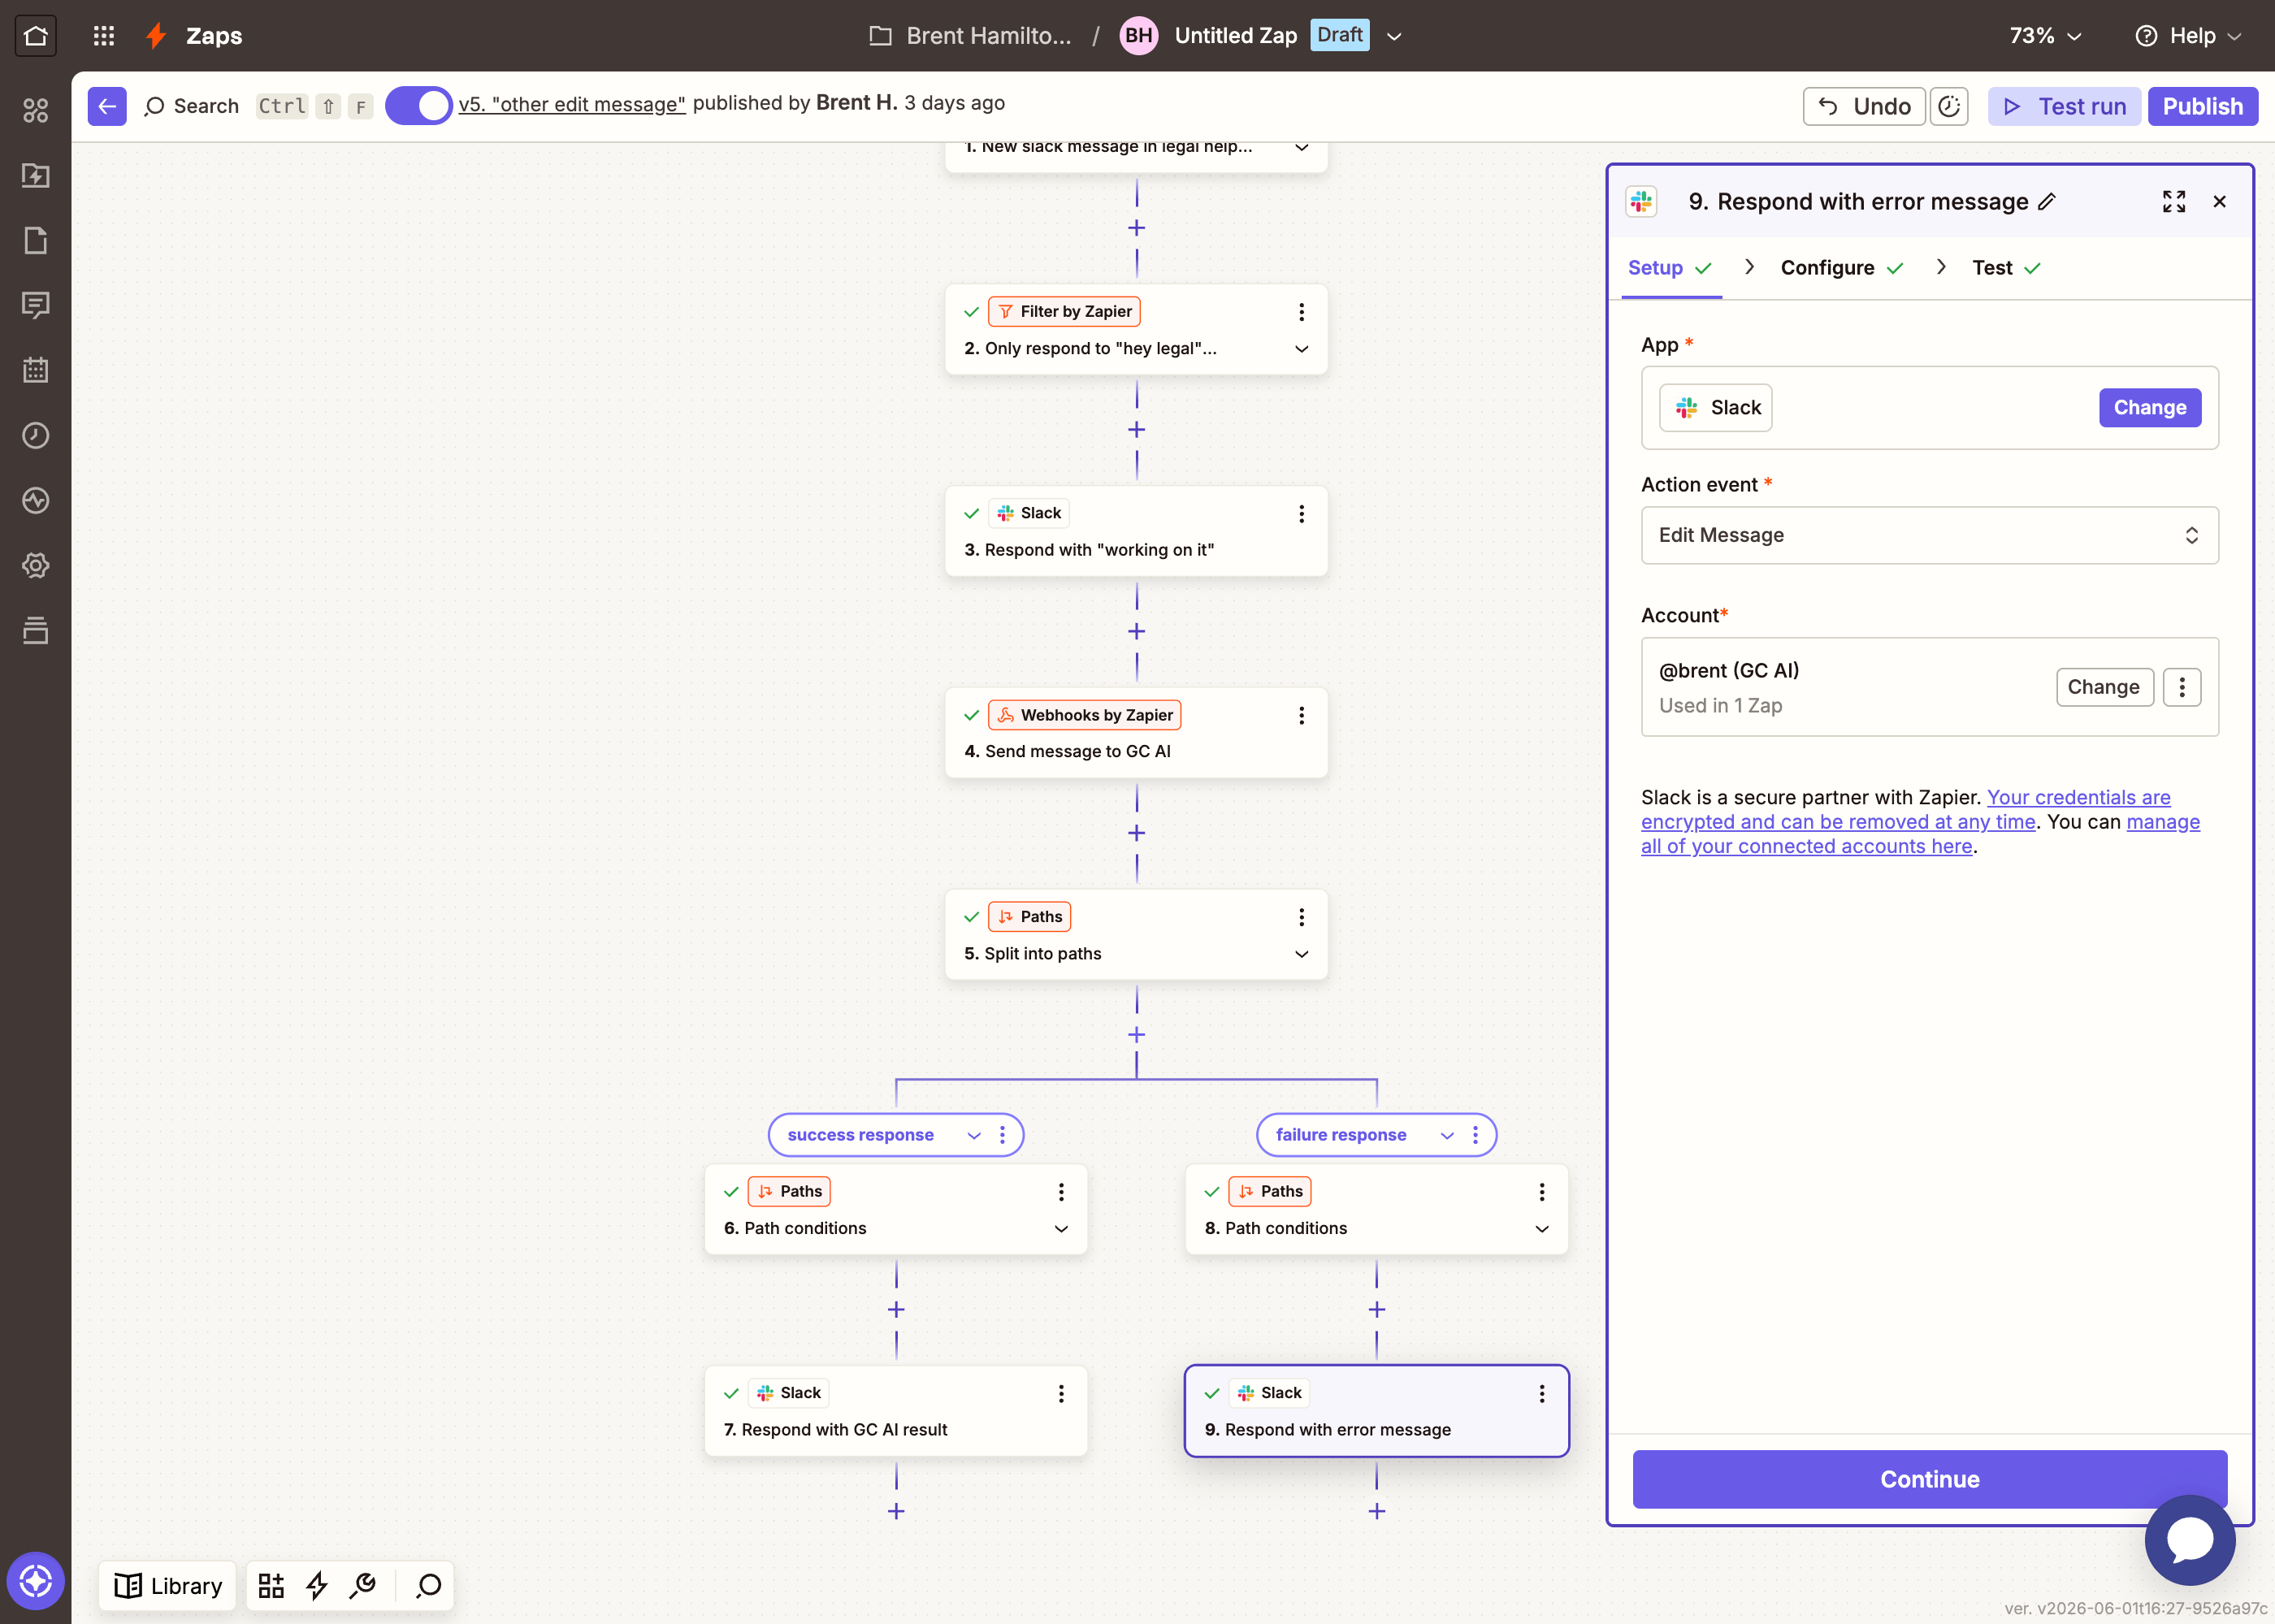This screenshot has height=1624, width=2275.
Task: Switch to the Test tab
Action: [2005, 268]
